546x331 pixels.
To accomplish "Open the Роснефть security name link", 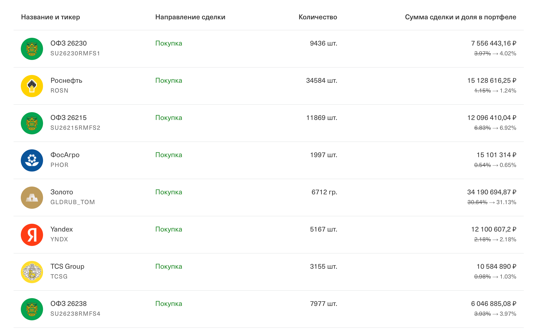I will [x=66, y=80].
